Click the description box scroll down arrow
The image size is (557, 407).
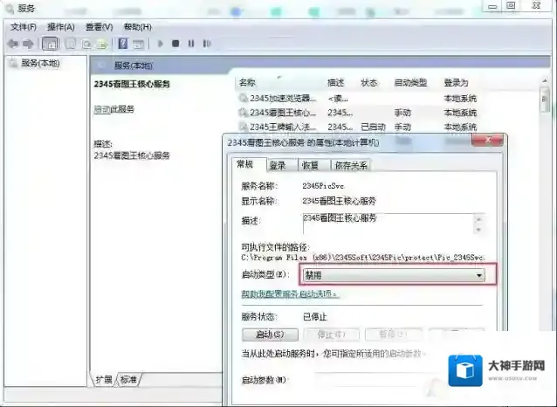coord(478,230)
